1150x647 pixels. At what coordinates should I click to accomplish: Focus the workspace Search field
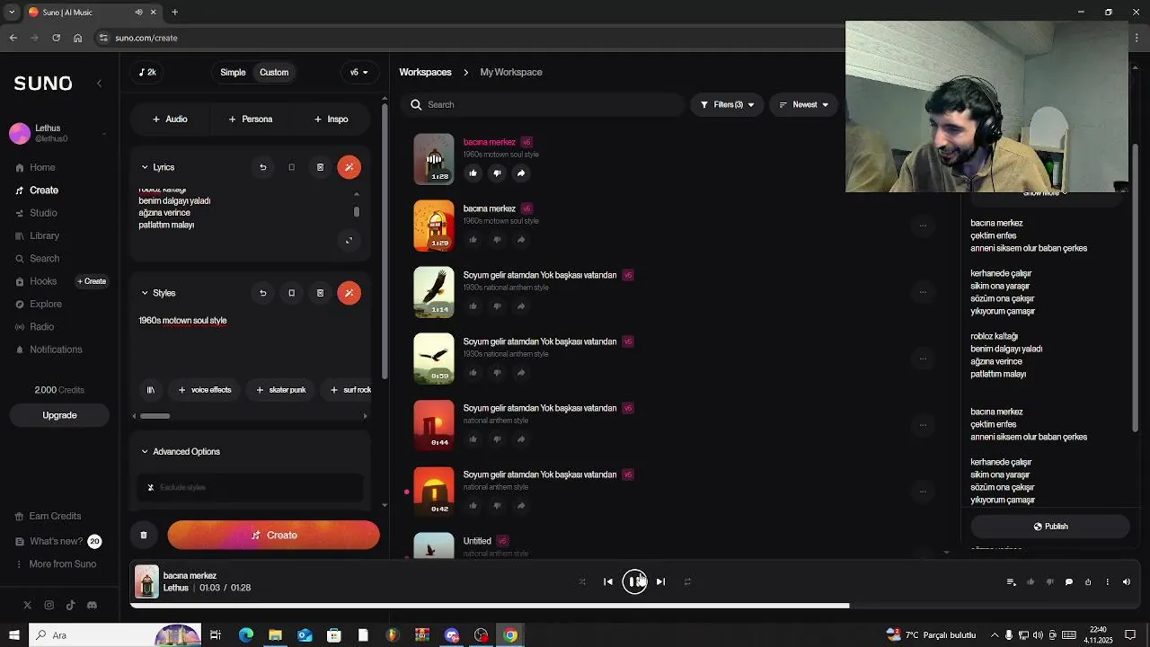[x=542, y=105]
